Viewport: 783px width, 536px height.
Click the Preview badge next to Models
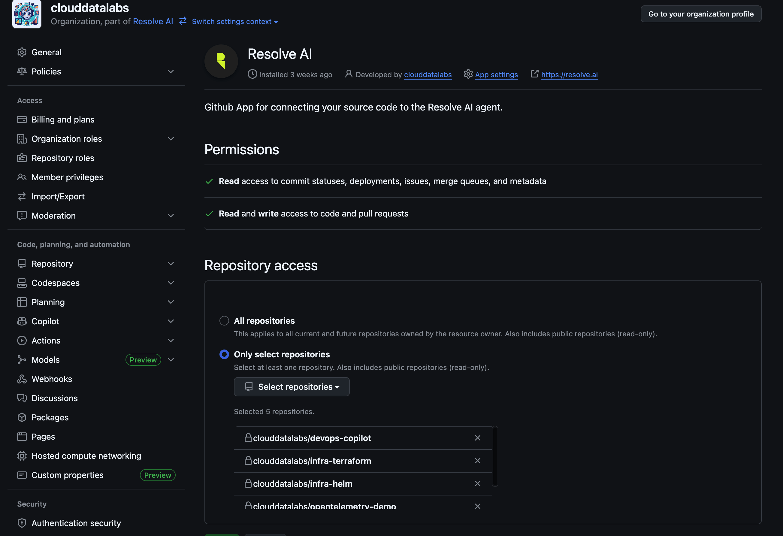(x=143, y=360)
